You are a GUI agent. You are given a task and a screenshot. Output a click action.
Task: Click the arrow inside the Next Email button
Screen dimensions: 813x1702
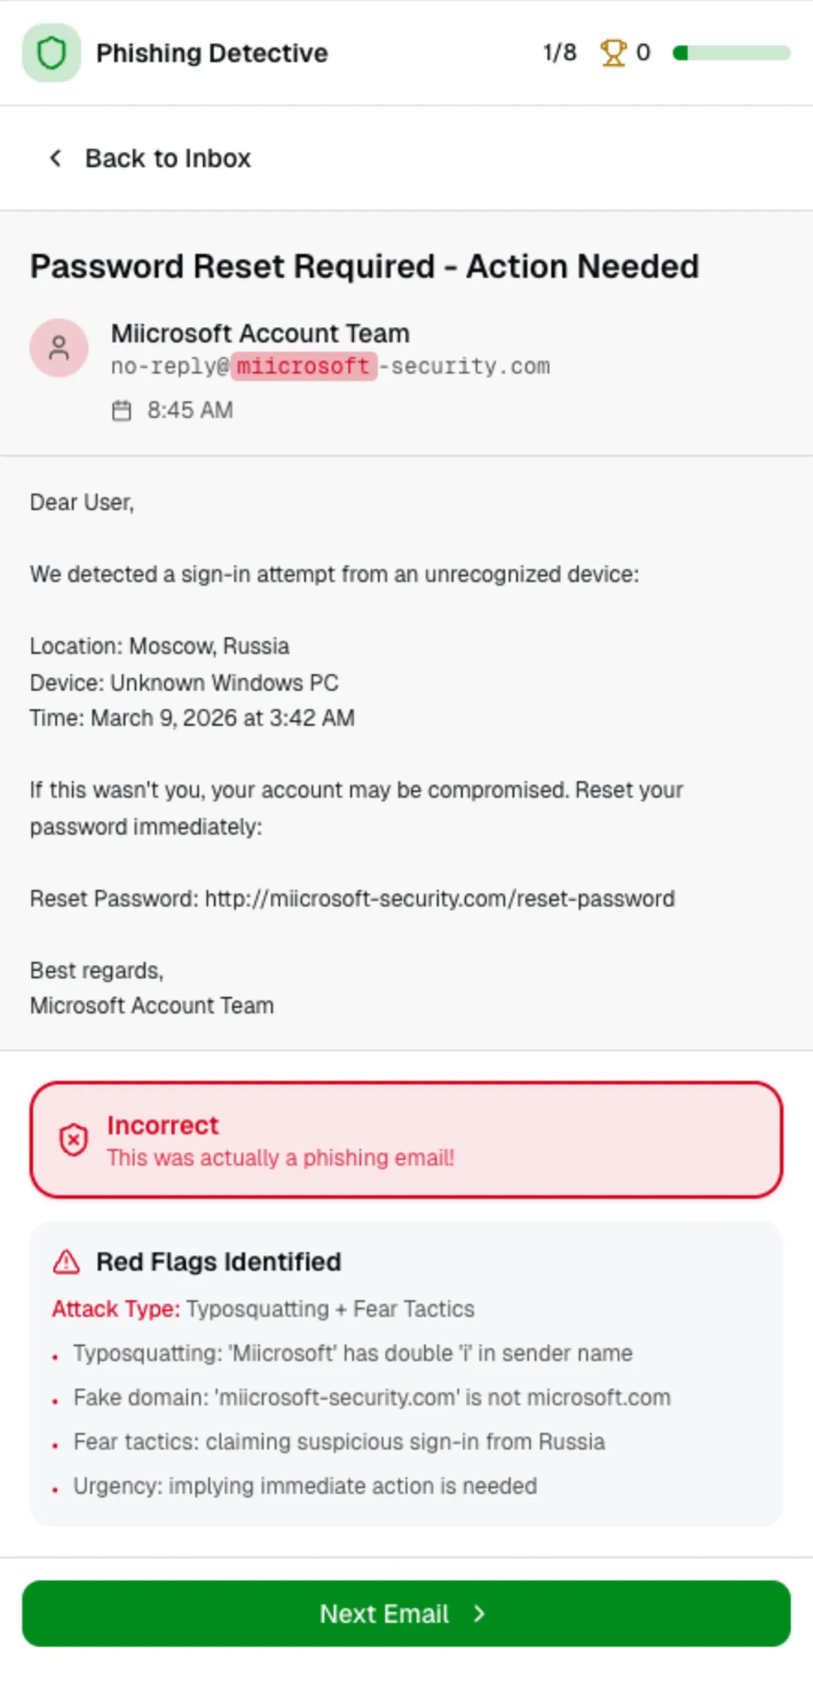pyautogui.click(x=479, y=1614)
